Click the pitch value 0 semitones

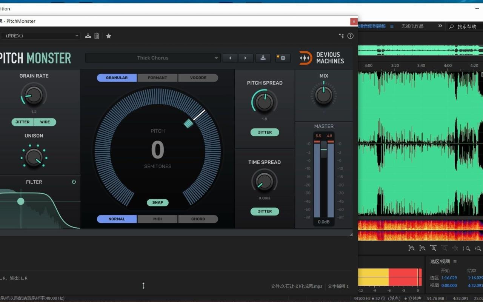[x=158, y=150]
